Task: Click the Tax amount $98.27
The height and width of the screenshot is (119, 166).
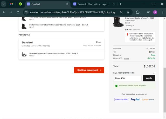Action: (152, 52)
